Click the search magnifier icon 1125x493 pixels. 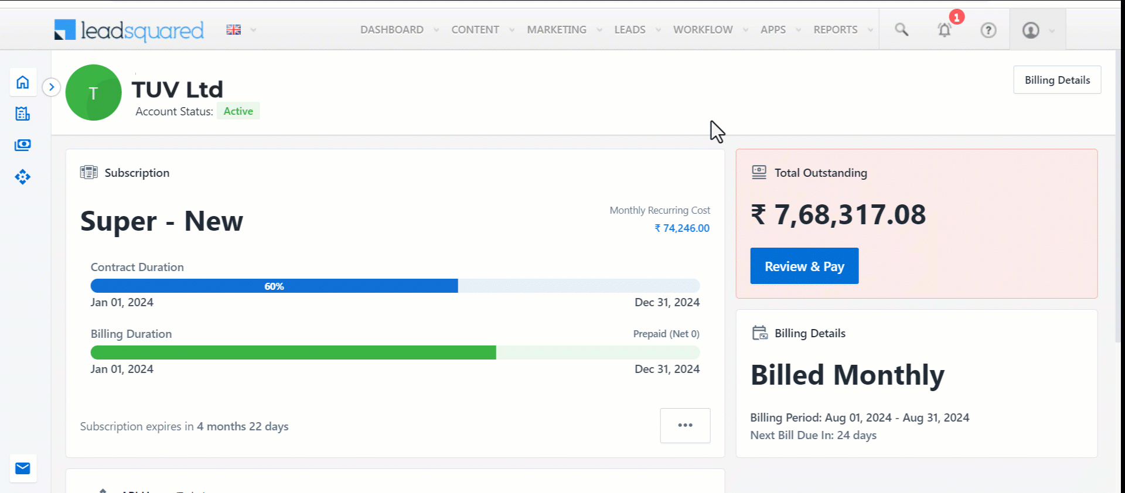[902, 30]
